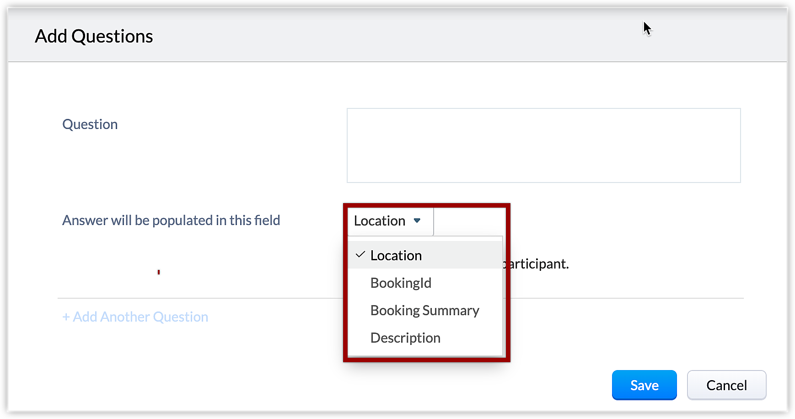Click the Question field label
The height and width of the screenshot is (419, 795).
pyautogui.click(x=90, y=124)
